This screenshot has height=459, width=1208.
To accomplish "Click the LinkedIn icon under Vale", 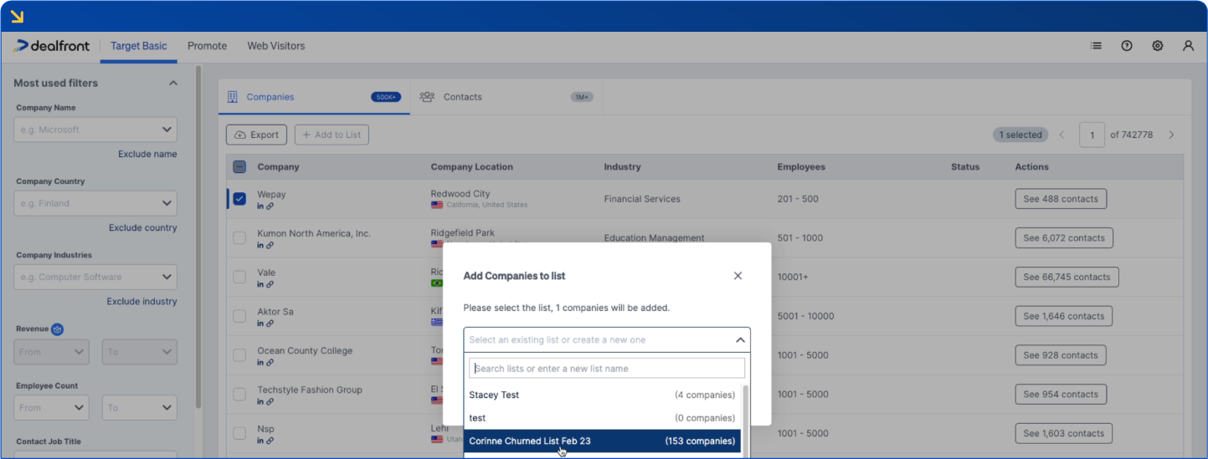I will [x=260, y=284].
